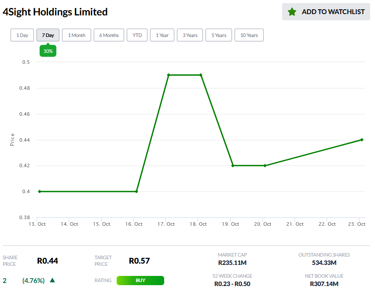375x290 pixels.
Task: Click the 0.5 y-axis label
Action: 26,62
